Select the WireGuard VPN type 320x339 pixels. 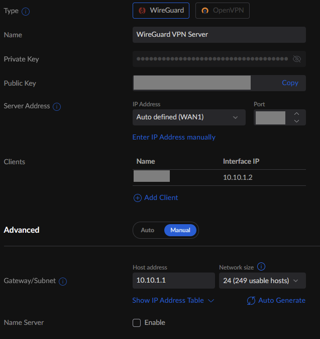click(161, 10)
